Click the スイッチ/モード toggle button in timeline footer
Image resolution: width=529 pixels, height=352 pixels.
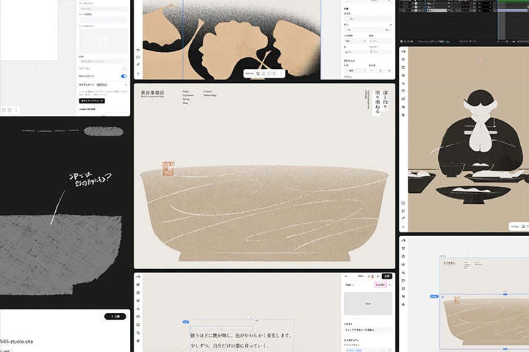467,41
